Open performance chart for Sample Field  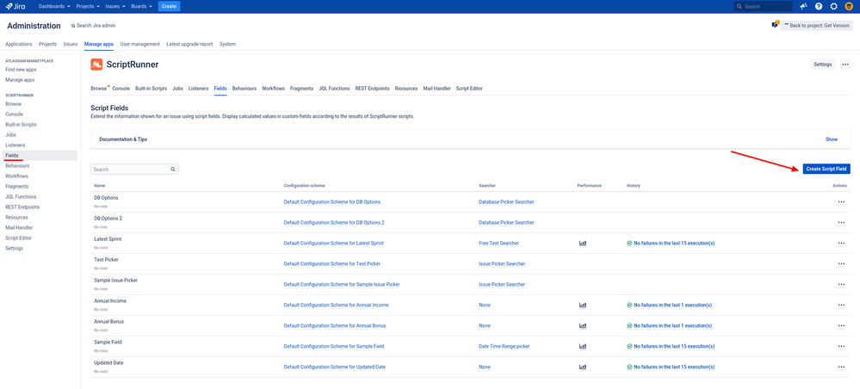pos(583,346)
